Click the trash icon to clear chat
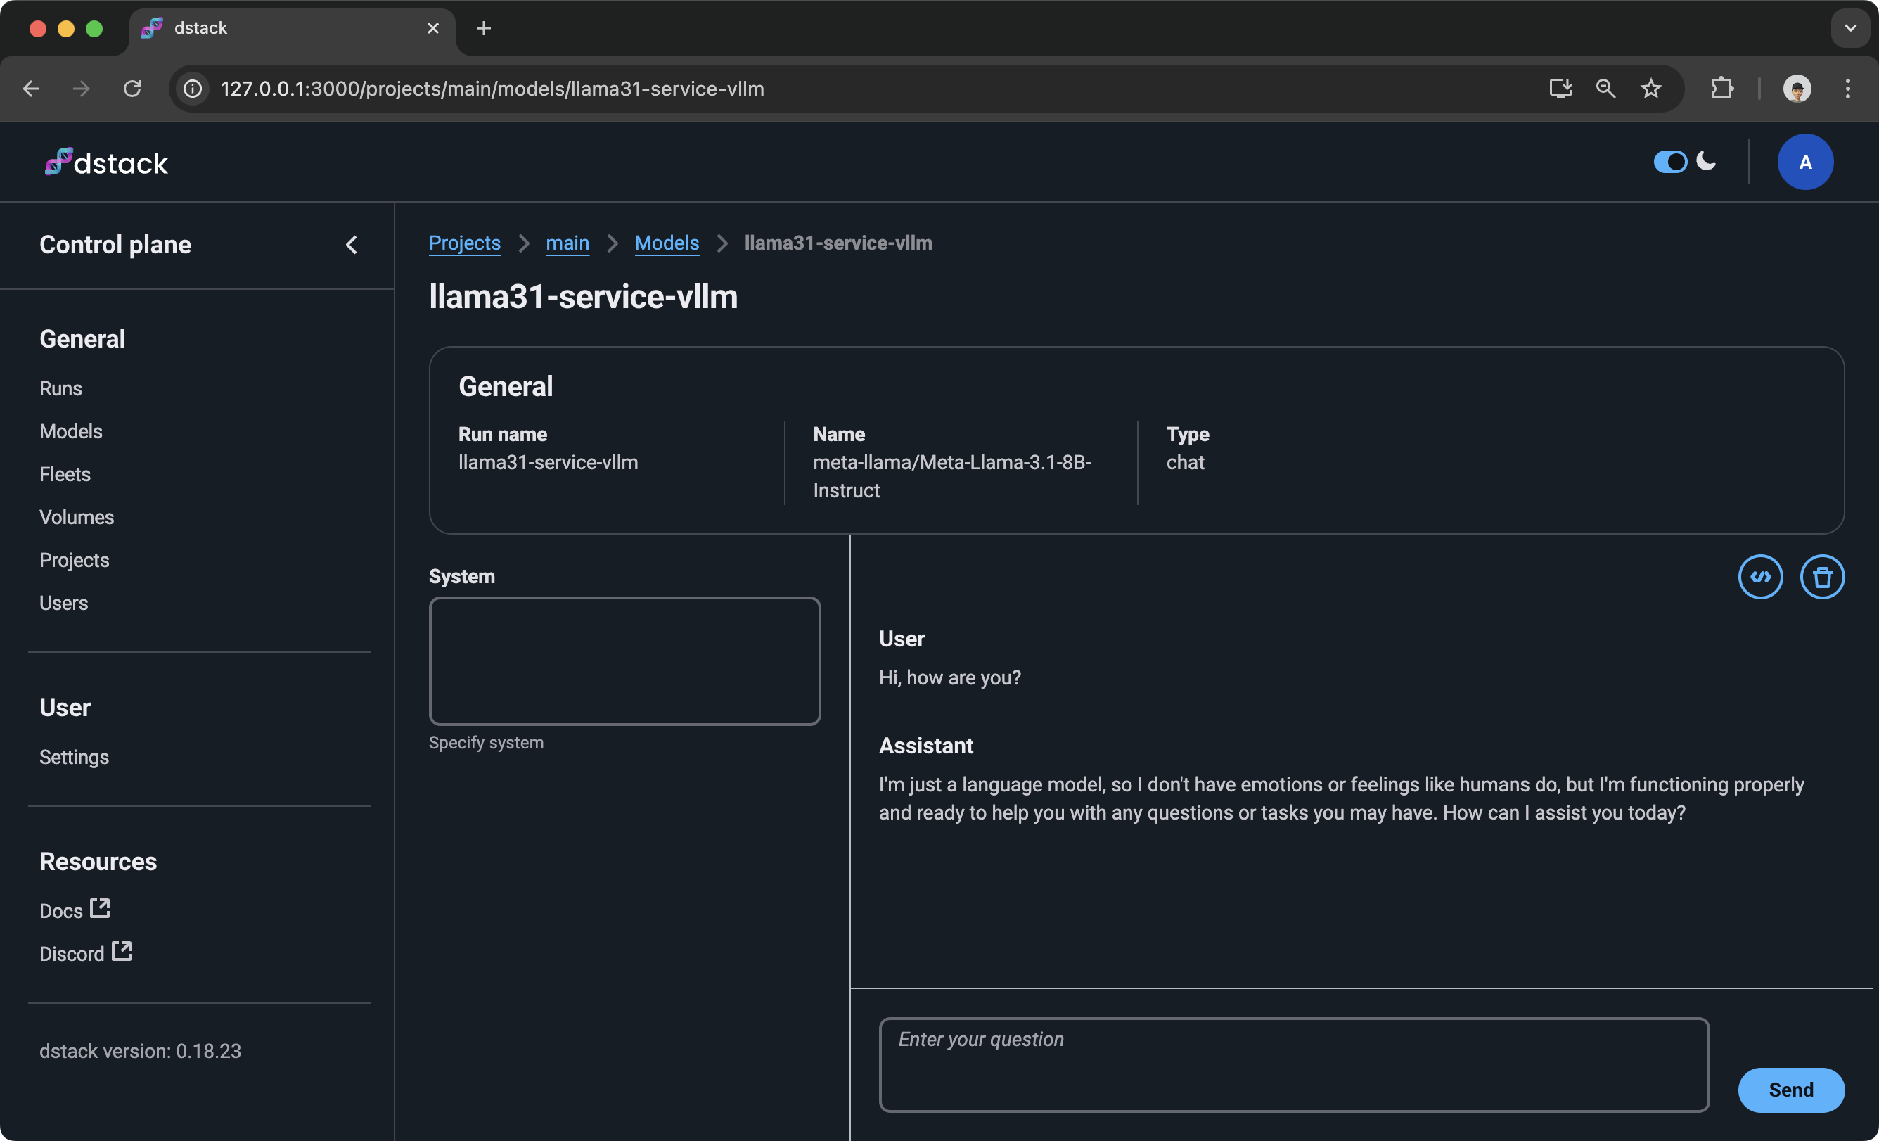 1822,577
